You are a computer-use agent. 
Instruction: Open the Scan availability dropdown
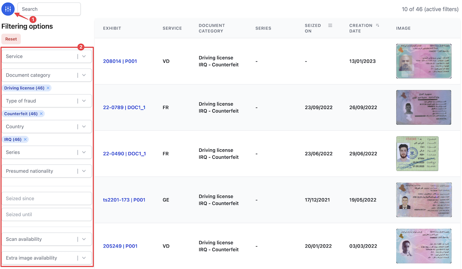coord(84,239)
